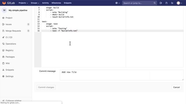
Task: Click the Issues count badge
Action: (28, 24)
